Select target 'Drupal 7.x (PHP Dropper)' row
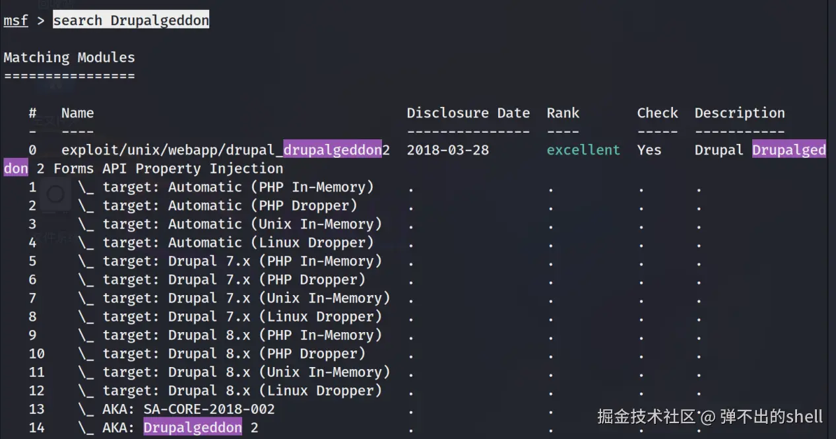The image size is (836, 439). coord(234,279)
